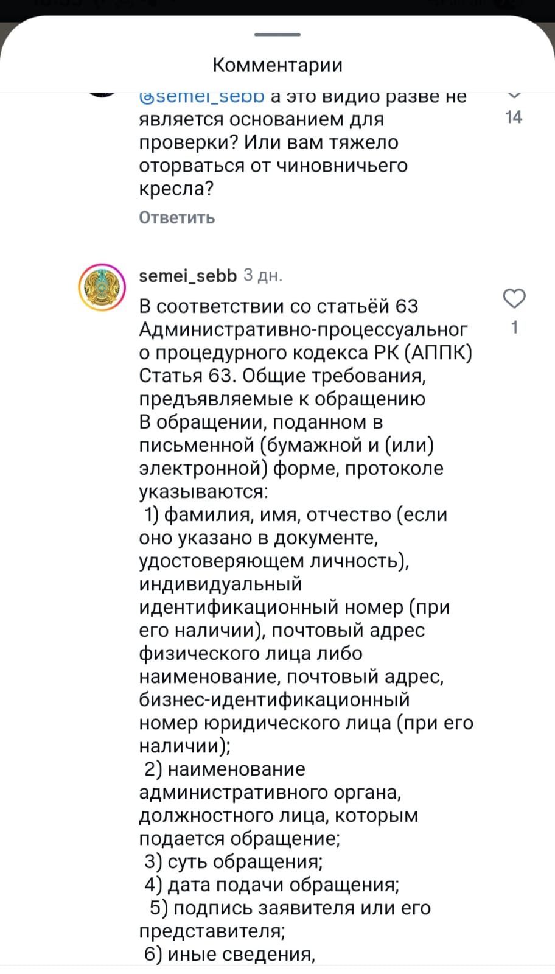Image resolution: width=555 pixels, height=974 pixels.
Task: View the like count 1 under the heart
Action: (514, 328)
